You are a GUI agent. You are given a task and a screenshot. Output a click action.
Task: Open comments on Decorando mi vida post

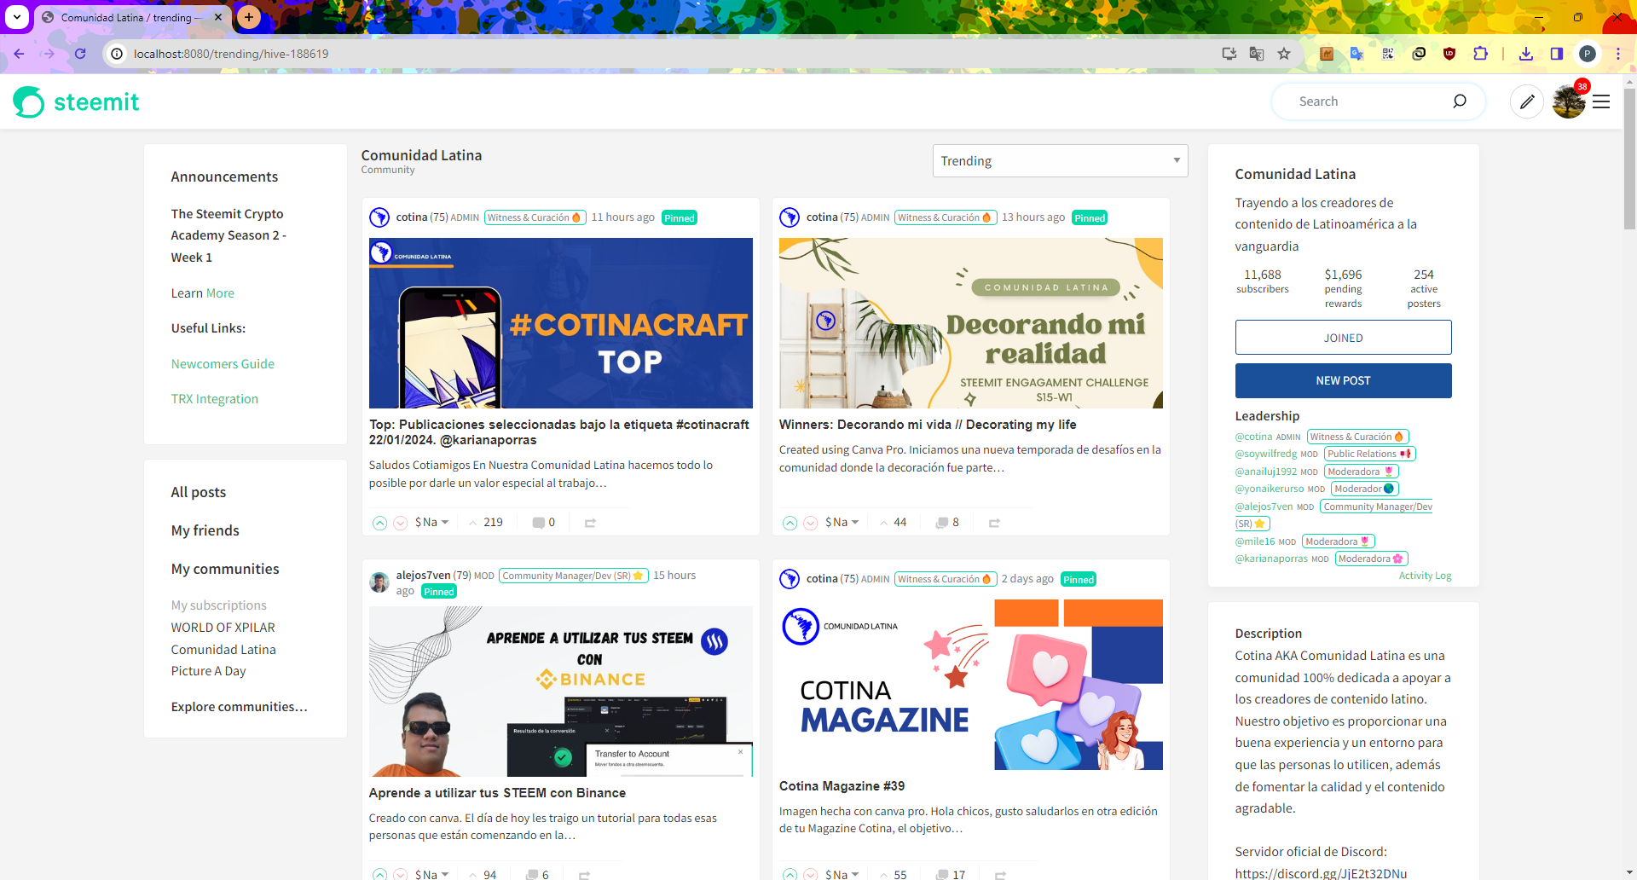(947, 523)
